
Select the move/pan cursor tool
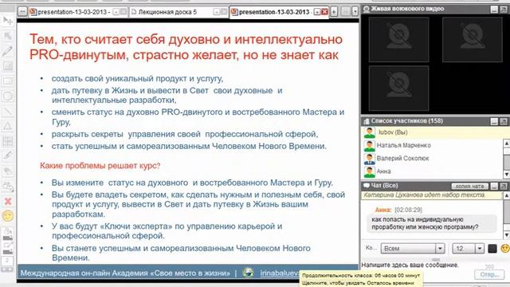[x=7, y=22]
